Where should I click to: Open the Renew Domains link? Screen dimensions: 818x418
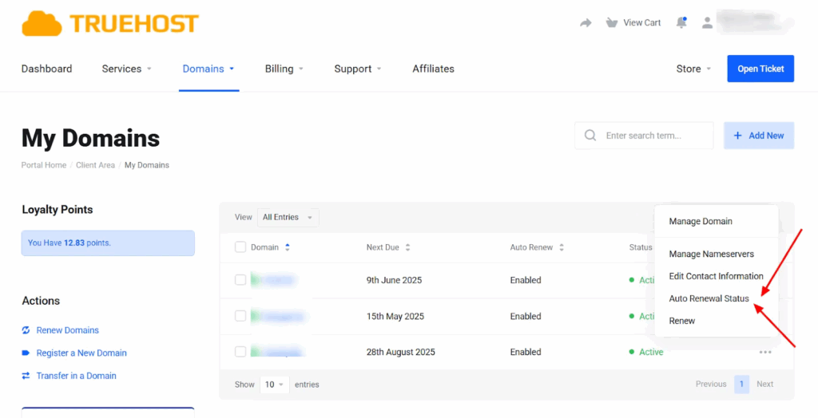[67, 330]
